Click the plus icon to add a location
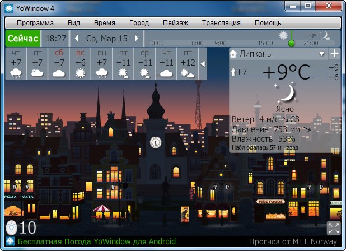 (334, 54)
